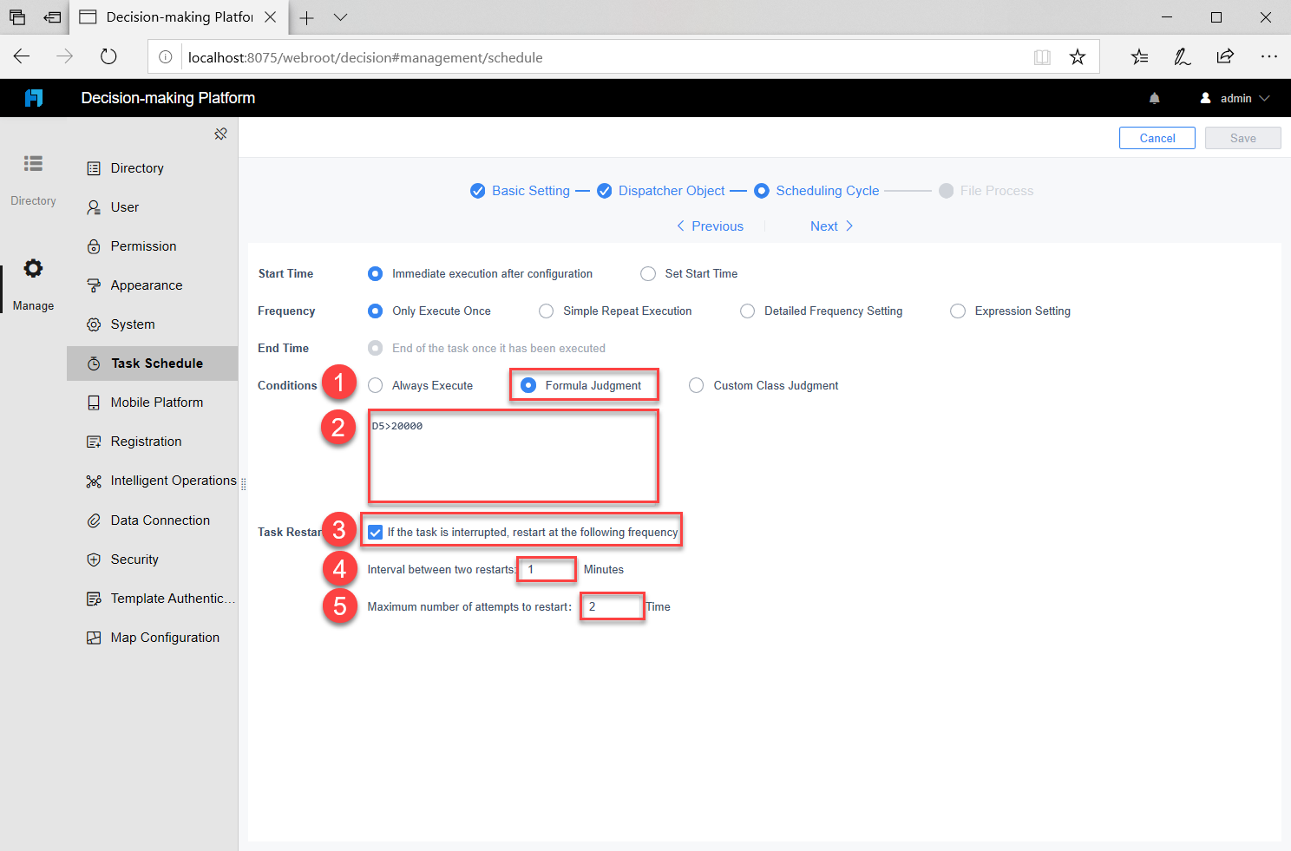This screenshot has width=1291, height=851.
Task: Click the Cancel button
Action: [1157, 137]
